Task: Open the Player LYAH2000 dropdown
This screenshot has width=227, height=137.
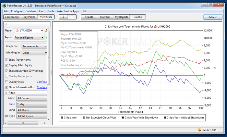Action: point(29,31)
